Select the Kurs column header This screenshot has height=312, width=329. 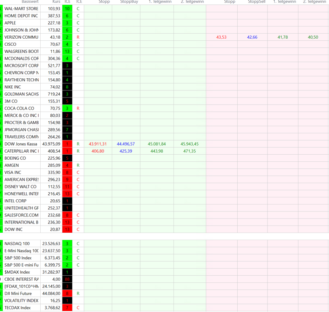click(x=56, y=2)
